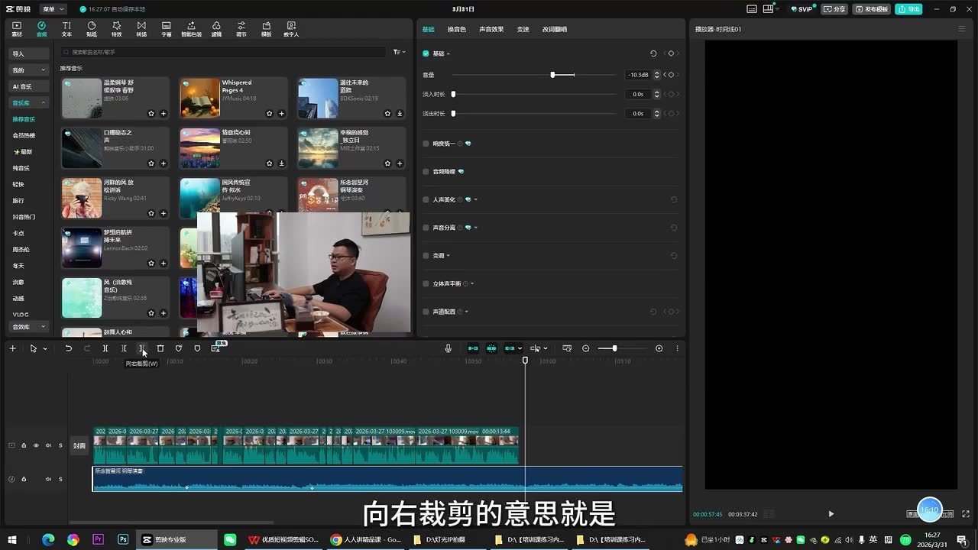Click the player panel menu icon
Screen dimensions: 978x550
961,29
